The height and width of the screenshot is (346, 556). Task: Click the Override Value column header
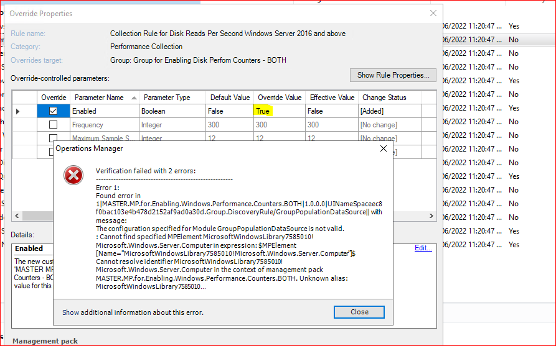click(x=280, y=98)
